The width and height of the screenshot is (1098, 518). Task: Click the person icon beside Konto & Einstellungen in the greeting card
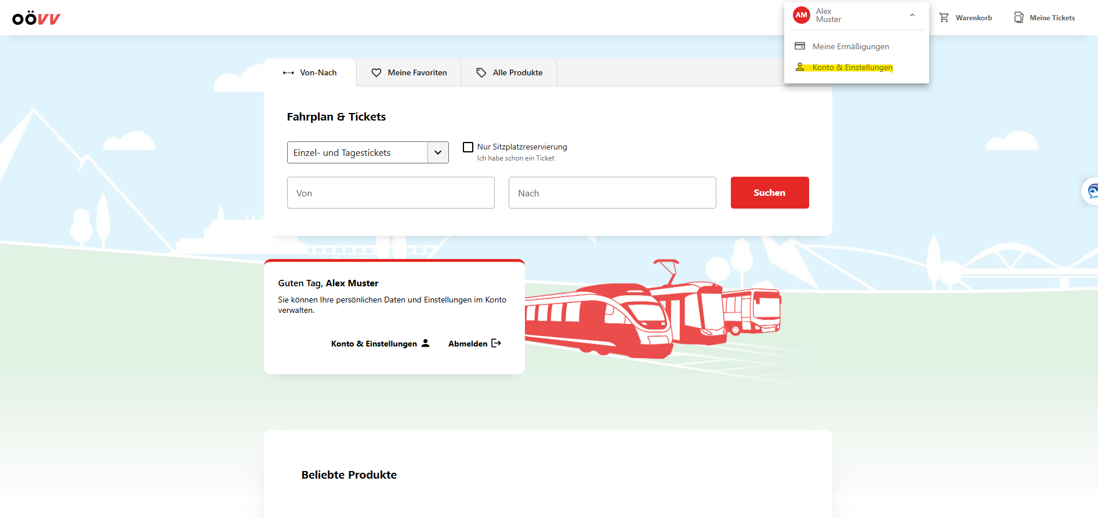425,343
